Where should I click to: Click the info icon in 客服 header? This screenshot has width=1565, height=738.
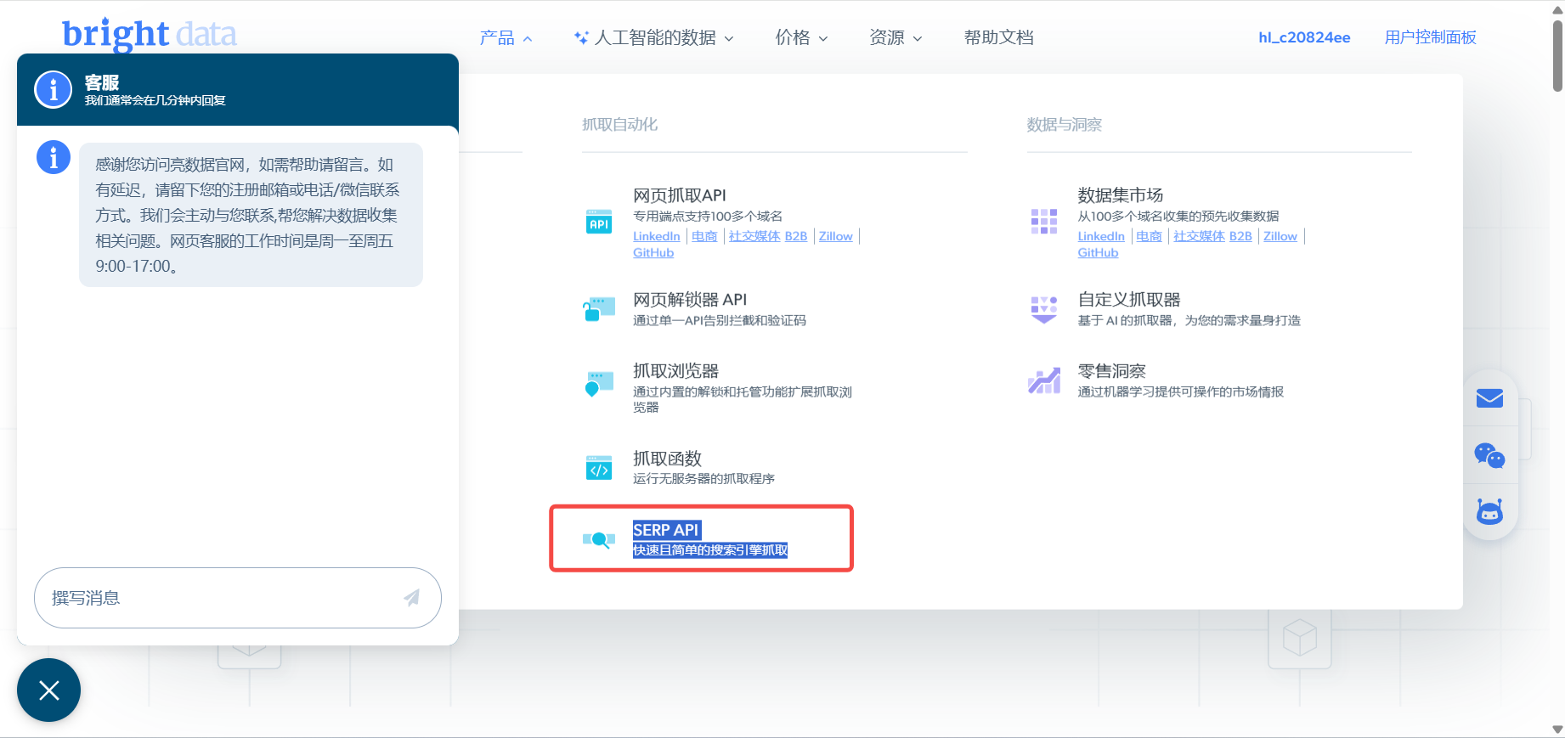[54, 89]
